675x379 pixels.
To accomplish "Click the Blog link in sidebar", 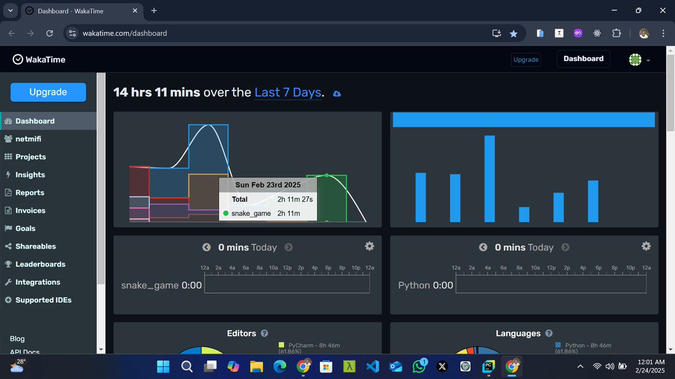I will 17,339.
